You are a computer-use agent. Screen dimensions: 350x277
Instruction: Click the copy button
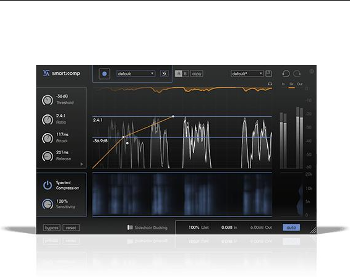tap(197, 74)
